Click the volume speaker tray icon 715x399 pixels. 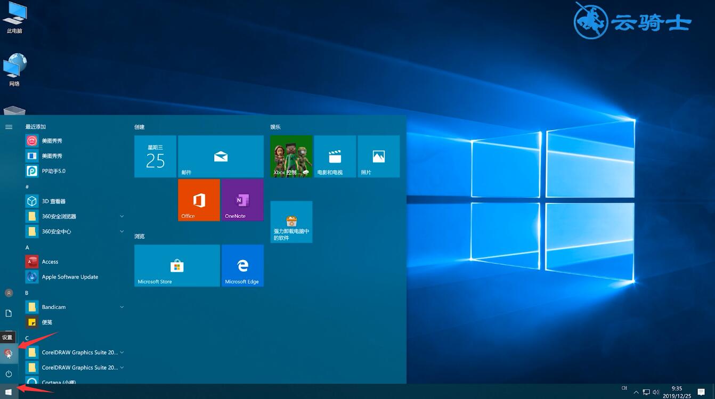click(x=655, y=392)
